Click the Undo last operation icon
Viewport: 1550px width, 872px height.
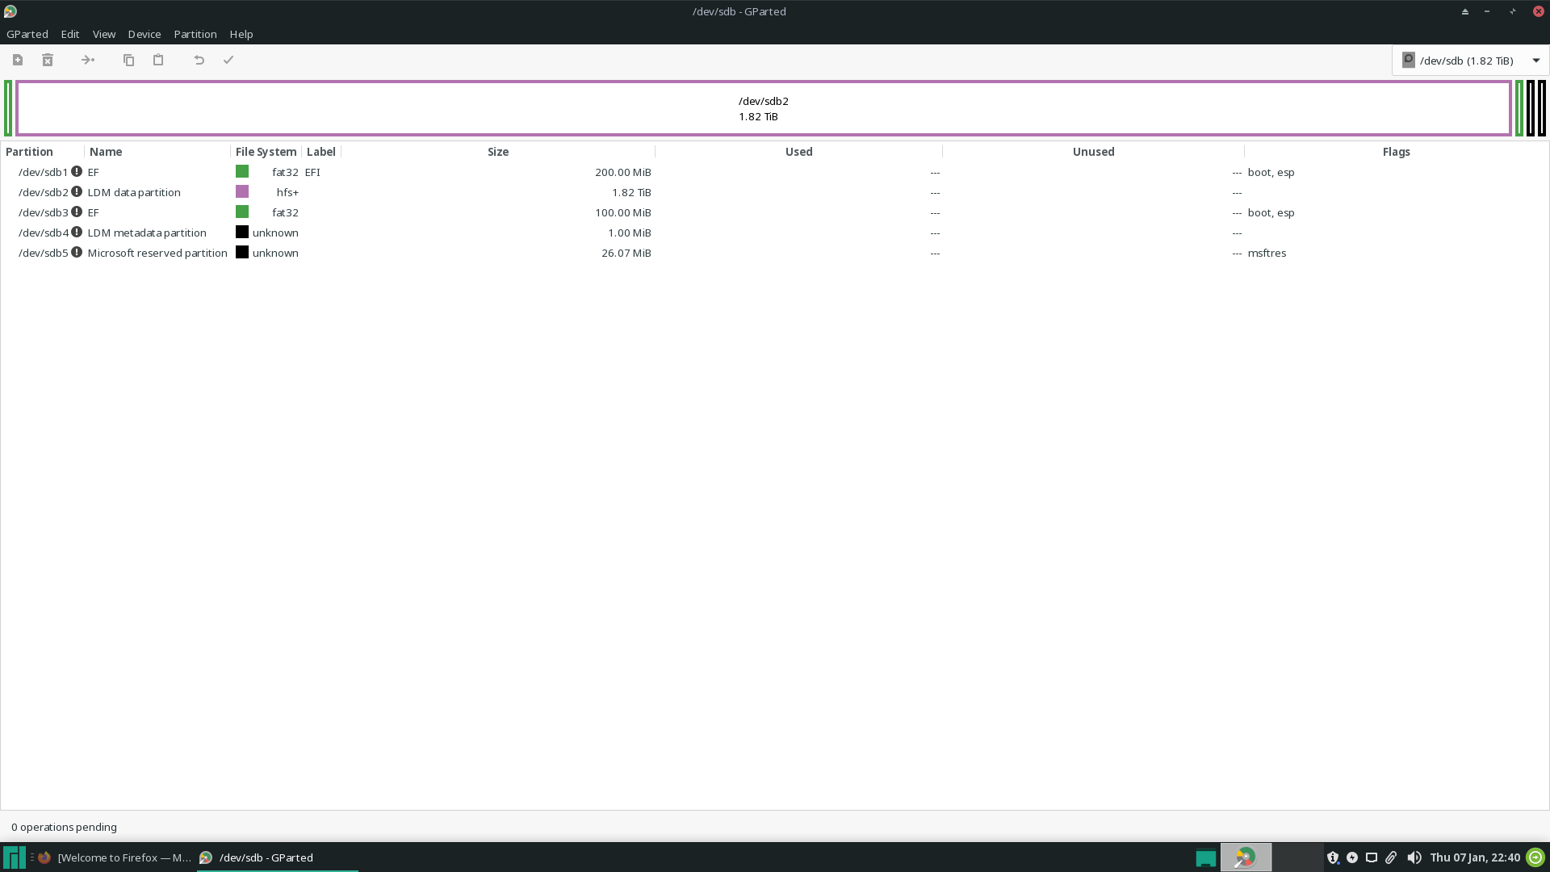point(199,60)
